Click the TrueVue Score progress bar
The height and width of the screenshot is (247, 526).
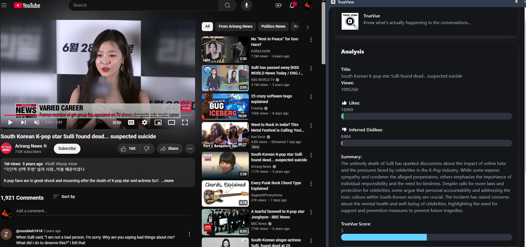(427, 237)
